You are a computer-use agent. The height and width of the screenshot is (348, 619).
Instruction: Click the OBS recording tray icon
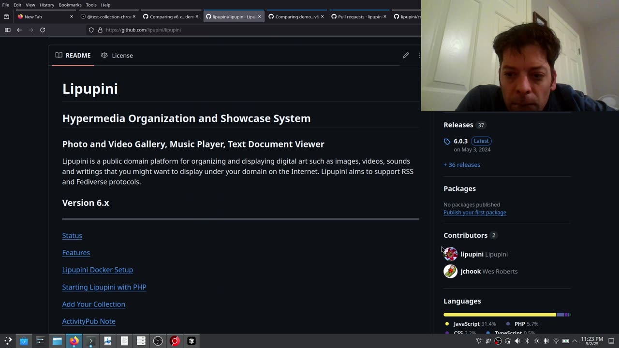point(498,341)
